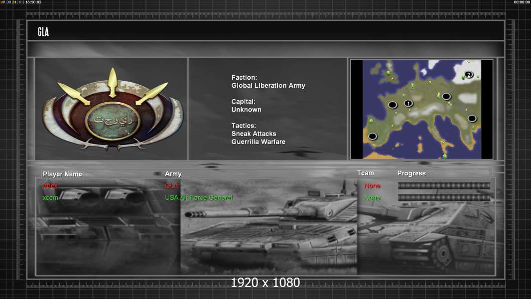Click the Player Name column header
Image resolution: width=531 pixels, height=299 pixels.
[x=62, y=174]
